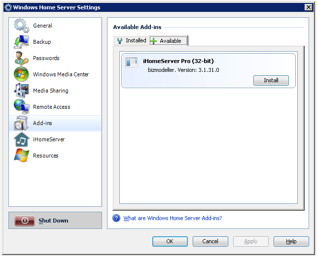This screenshot has width=317, height=256.
Task: Open the iHomeServer settings page
Action: [55, 139]
